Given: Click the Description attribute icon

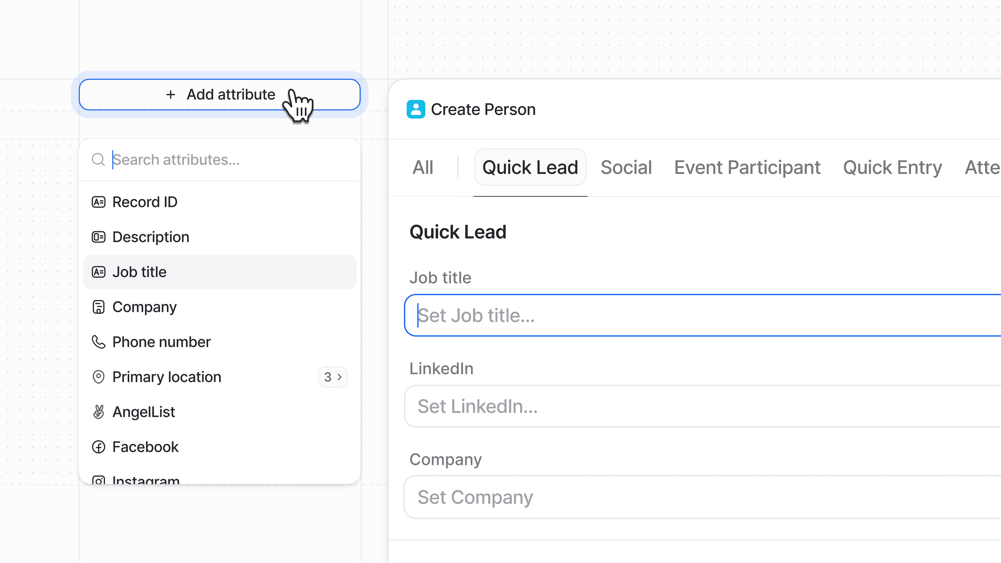Looking at the screenshot, I should (x=98, y=237).
